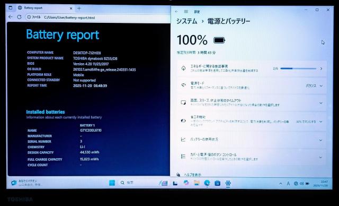Screen dimensions: 339x206
Task: Open the battery tray icon
Action: [307, 184]
